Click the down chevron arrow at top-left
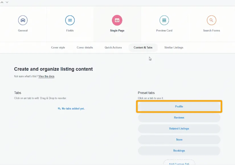The height and width of the screenshot is (165, 235). (x=7, y=2)
